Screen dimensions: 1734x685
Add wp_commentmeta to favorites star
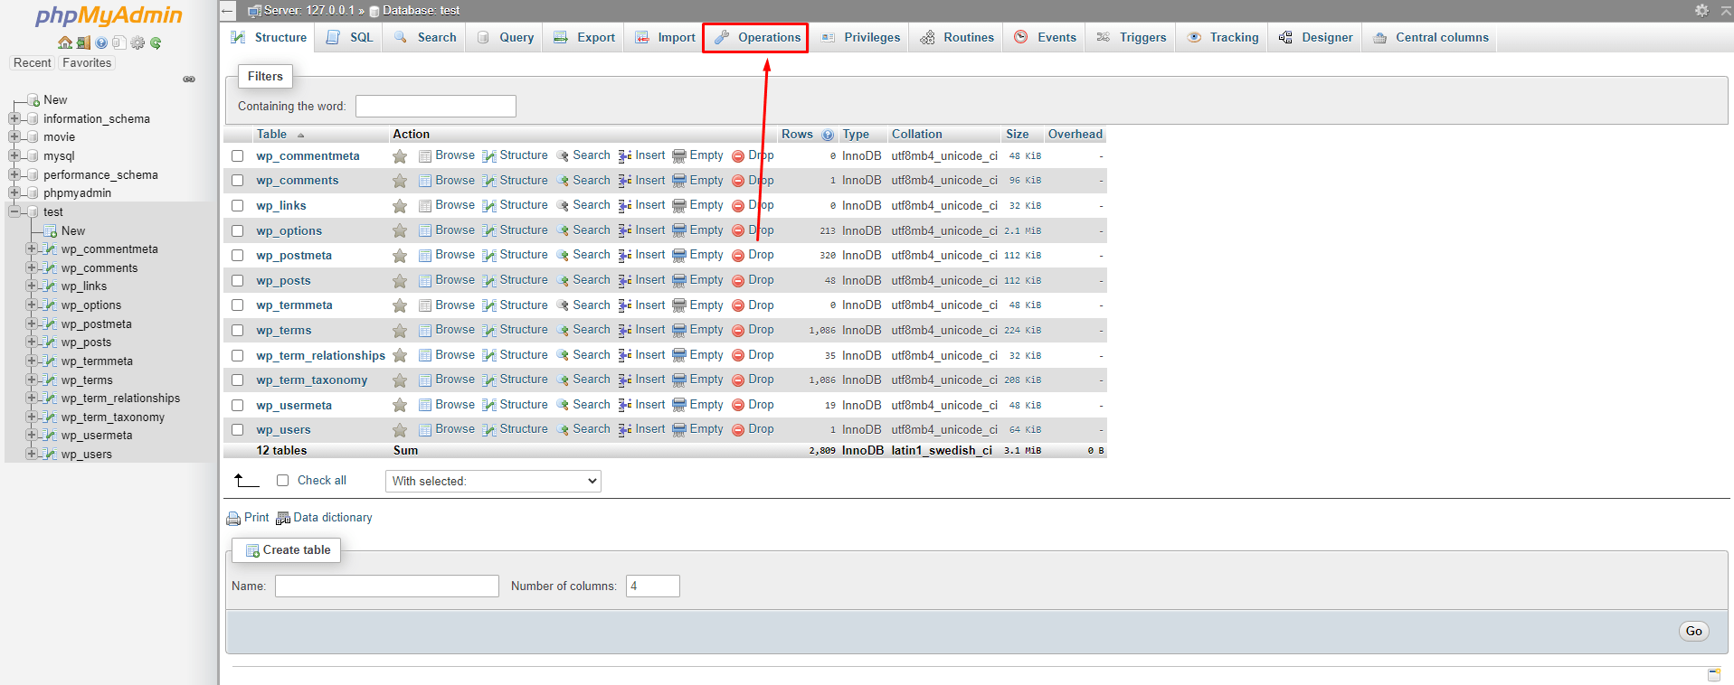click(399, 156)
